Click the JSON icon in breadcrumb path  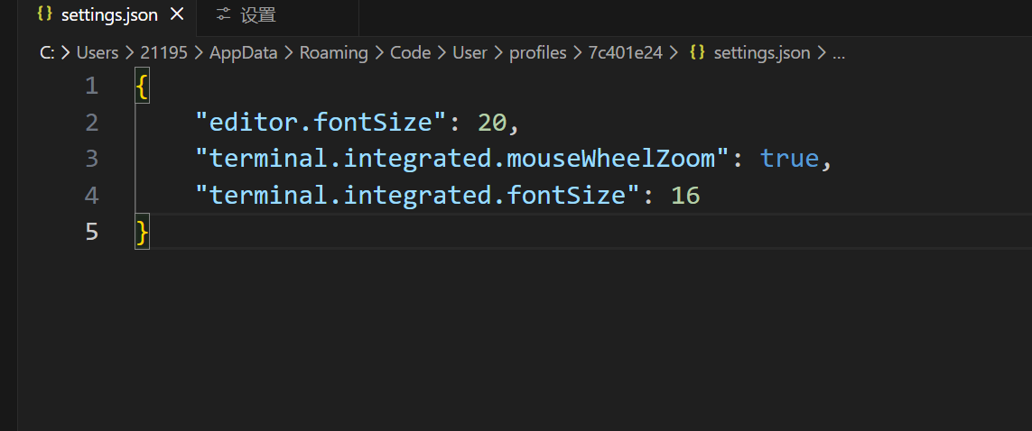tap(697, 52)
